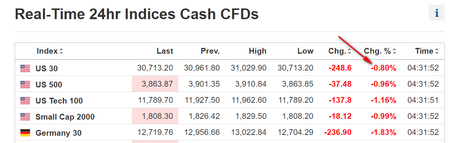Open the US 500 index link
Image resolution: width=451 pixels, height=143 pixels.
(49, 85)
